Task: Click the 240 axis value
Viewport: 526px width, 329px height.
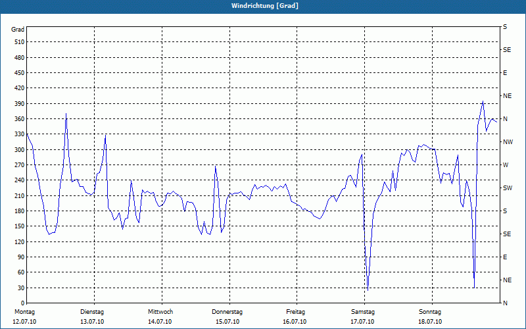Action: [x=20, y=180]
